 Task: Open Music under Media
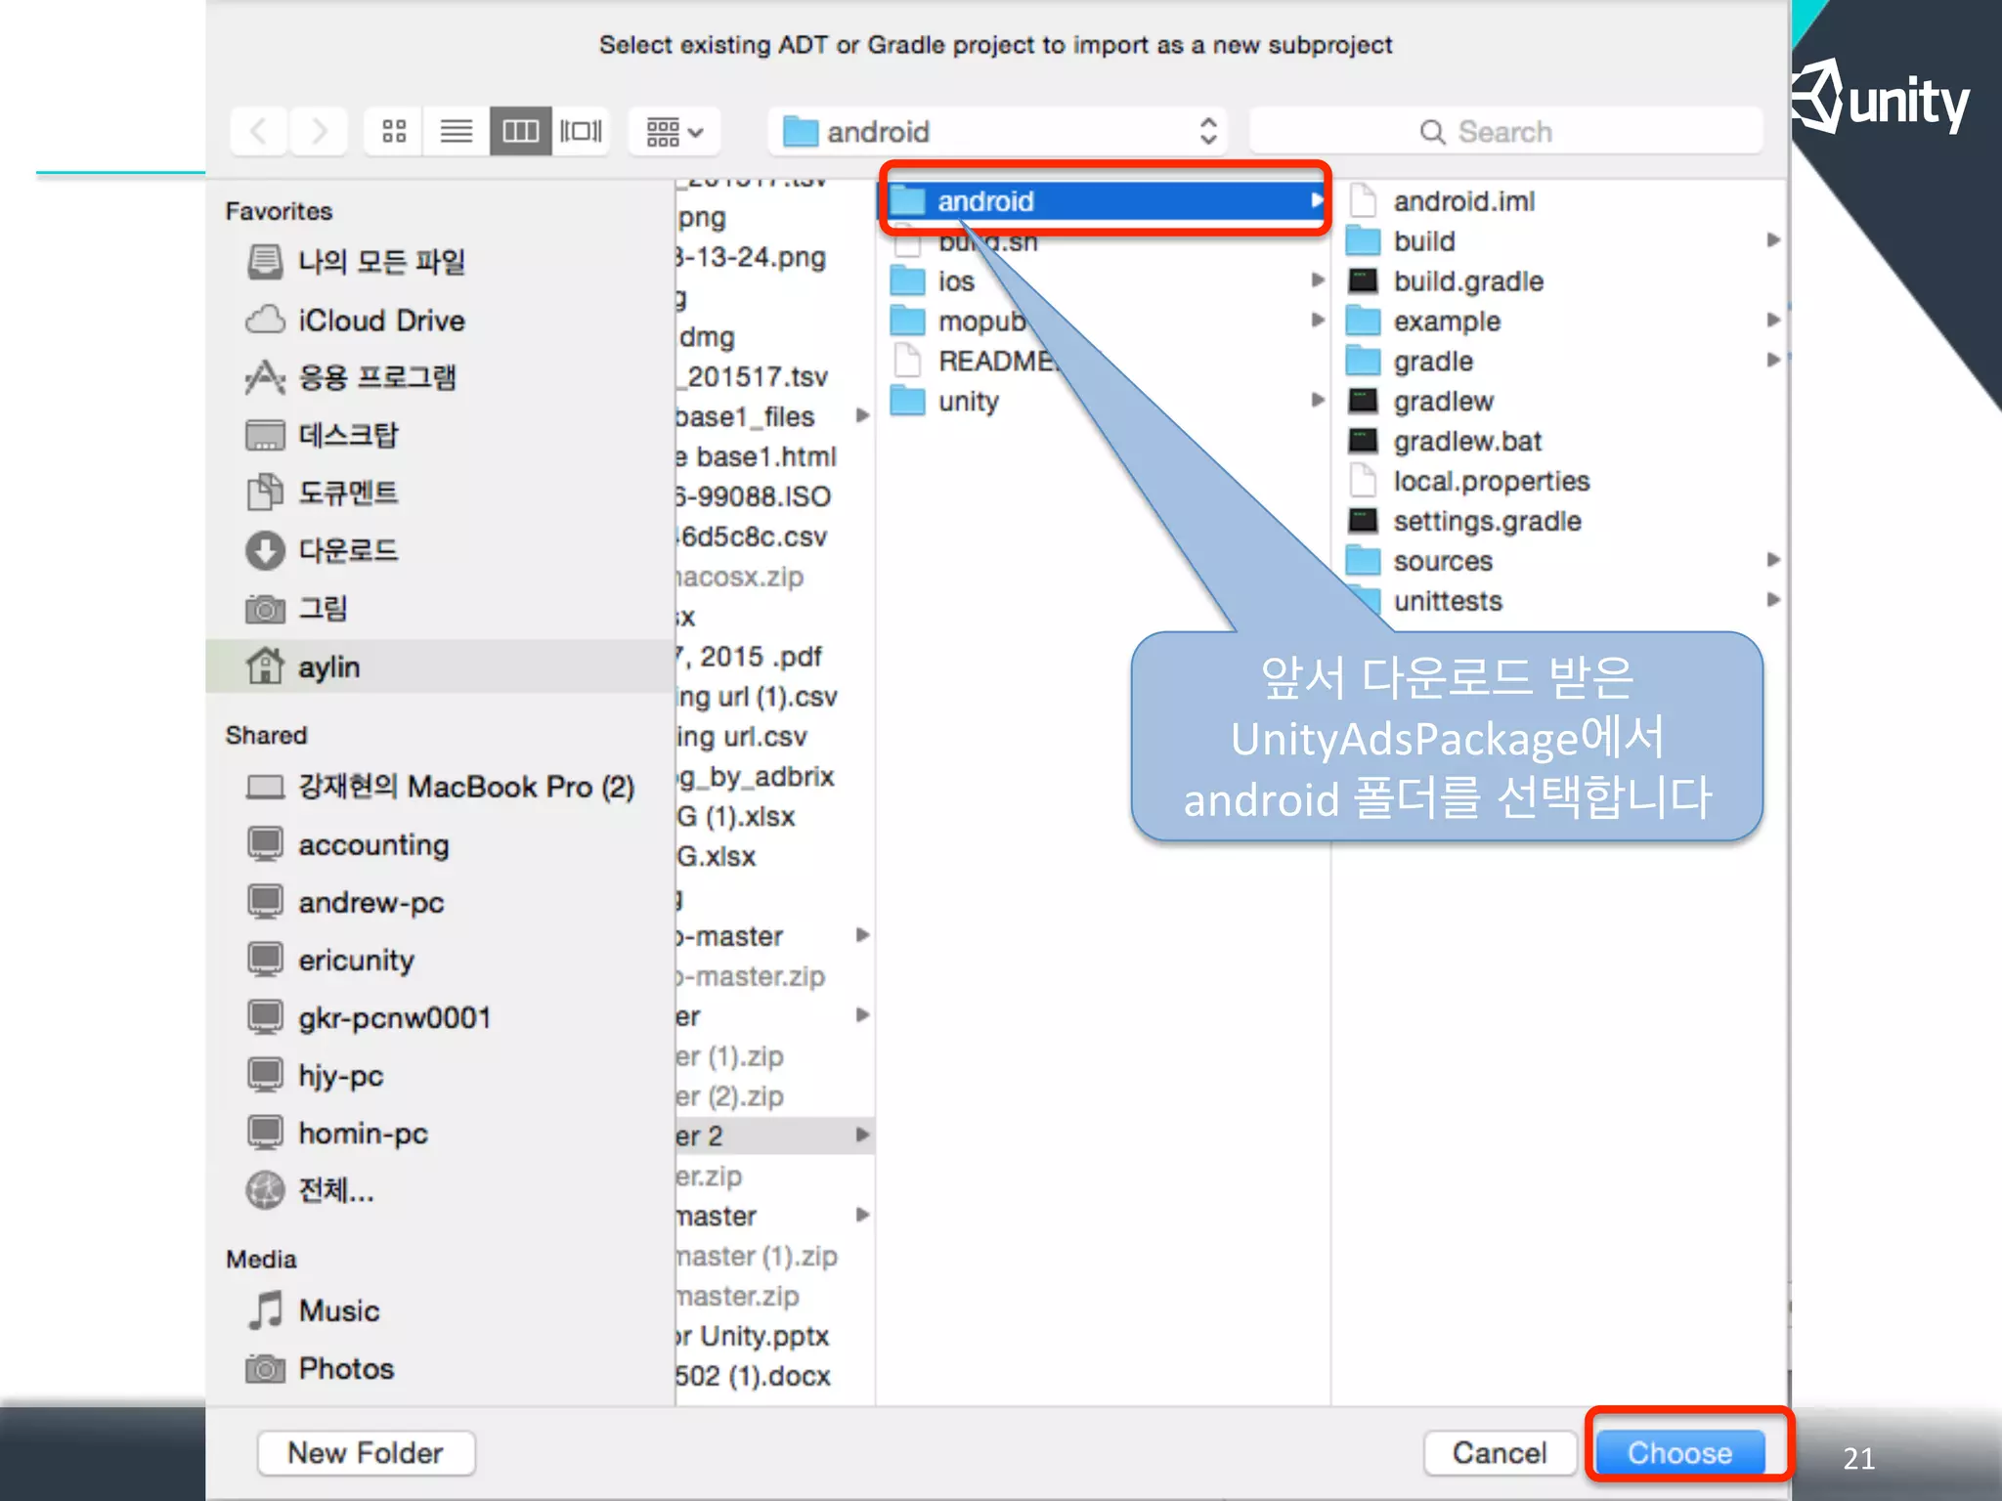pyautogui.click(x=314, y=1310)
